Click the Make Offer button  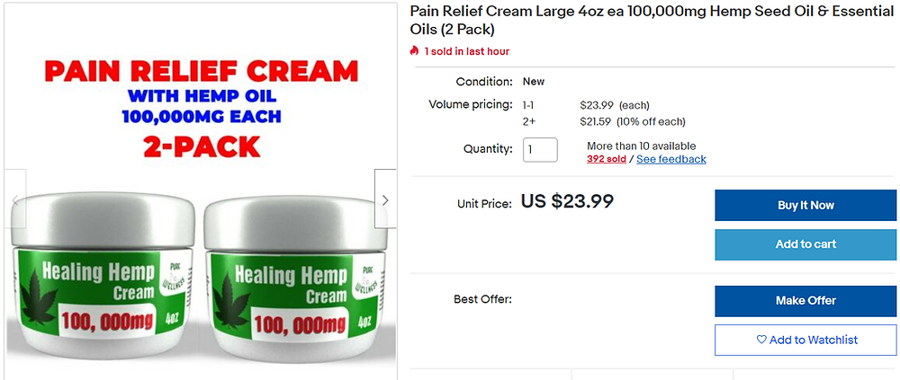805,301
